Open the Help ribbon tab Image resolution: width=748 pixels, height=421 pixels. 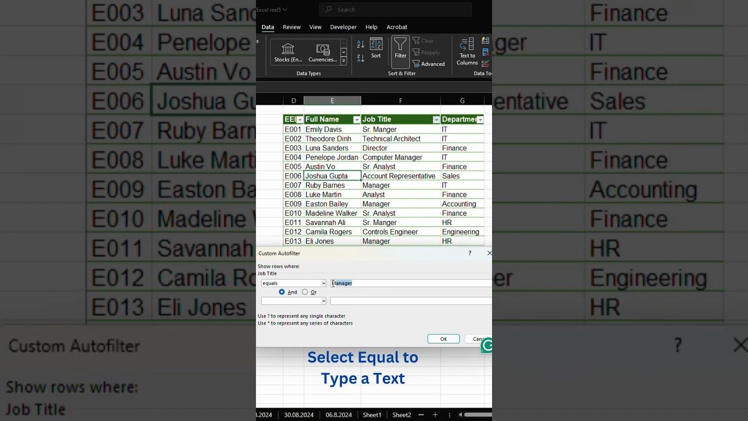coord(371,27)
